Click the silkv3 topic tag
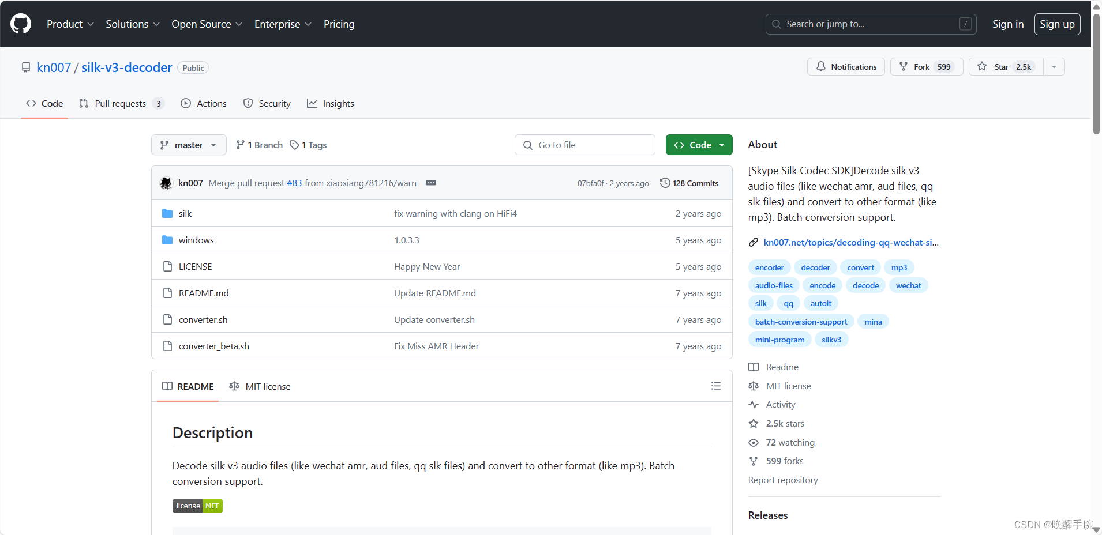This screenshot has height=535, width=1102. coord(831,340)
